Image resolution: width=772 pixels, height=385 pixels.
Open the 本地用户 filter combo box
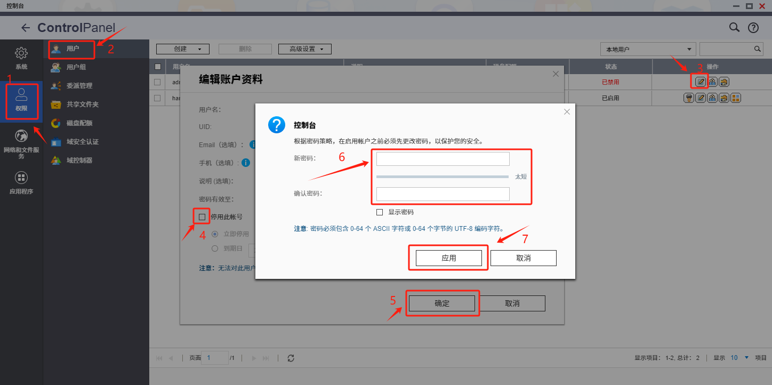tap(648, 49)
